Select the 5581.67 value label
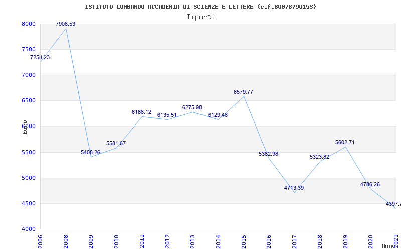 point(116,143)
